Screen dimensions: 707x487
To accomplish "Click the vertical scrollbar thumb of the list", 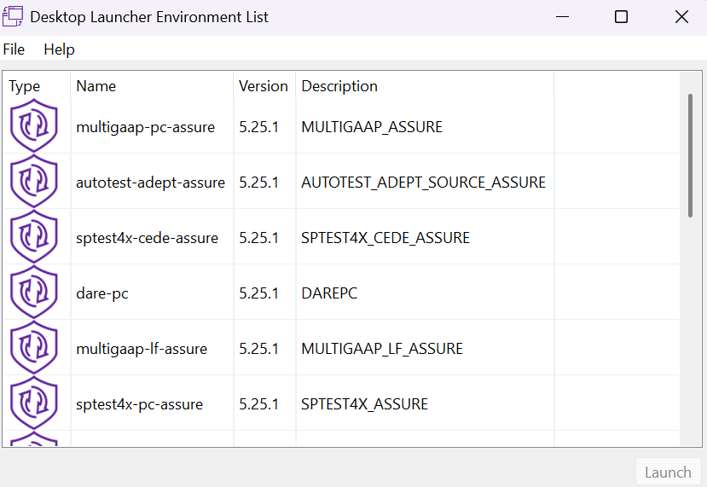I will 690,155.
